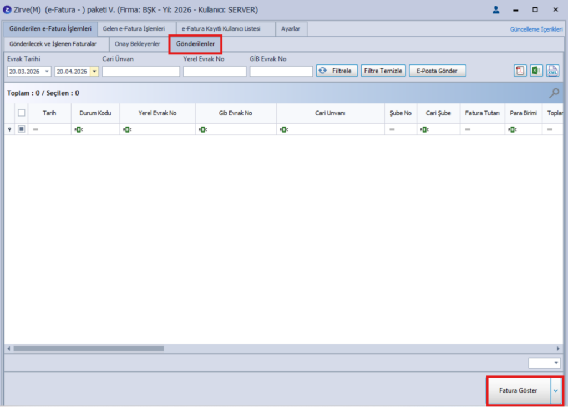Click the Filtrele button

pos(337,71)
